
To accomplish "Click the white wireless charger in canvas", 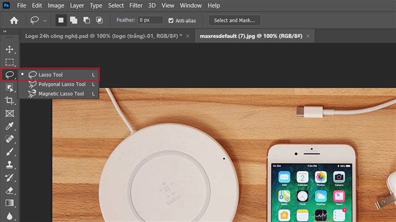I will pyautogui.click(x=168, y=174).
